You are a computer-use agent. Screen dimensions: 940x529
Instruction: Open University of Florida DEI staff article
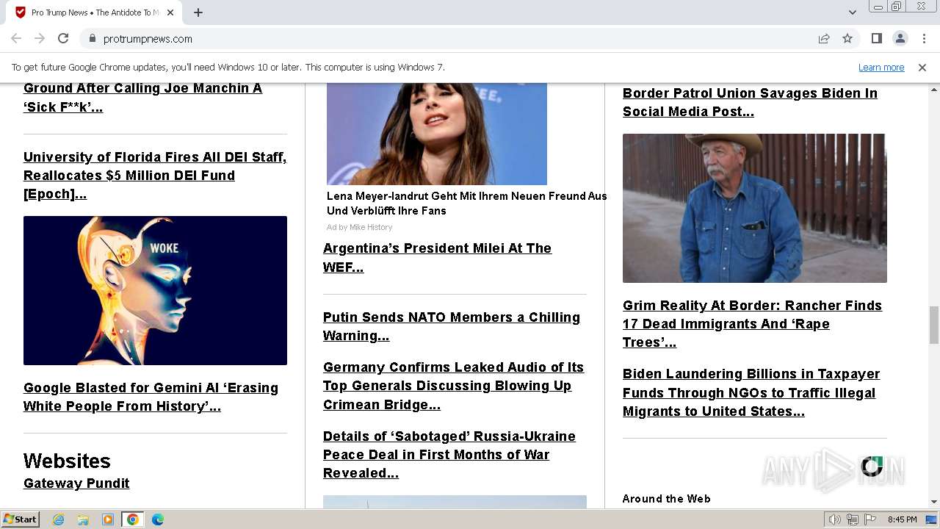click(x=155, y=176)
